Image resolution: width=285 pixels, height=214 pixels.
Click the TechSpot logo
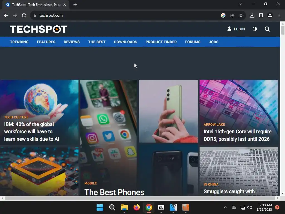pyautogui.click(x=38, y=29)
